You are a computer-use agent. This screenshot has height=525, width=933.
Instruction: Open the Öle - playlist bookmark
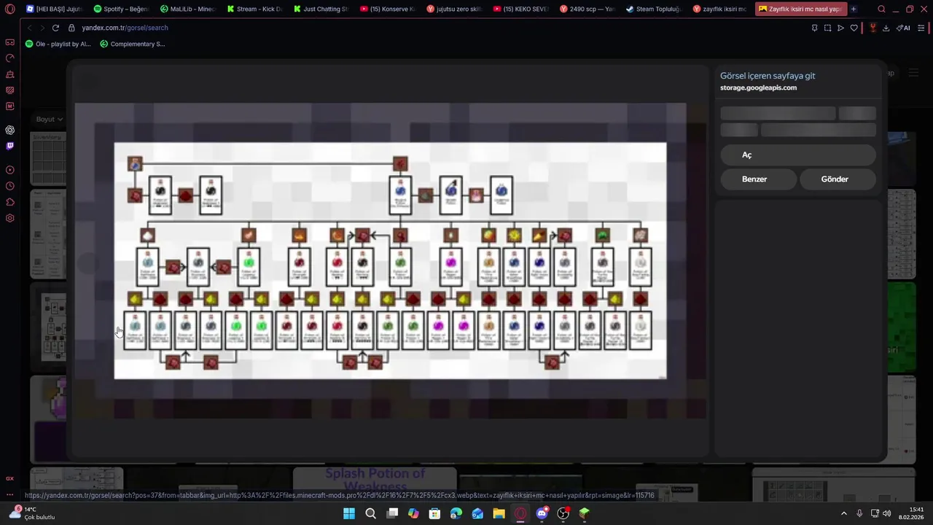[x=58, y=44]
